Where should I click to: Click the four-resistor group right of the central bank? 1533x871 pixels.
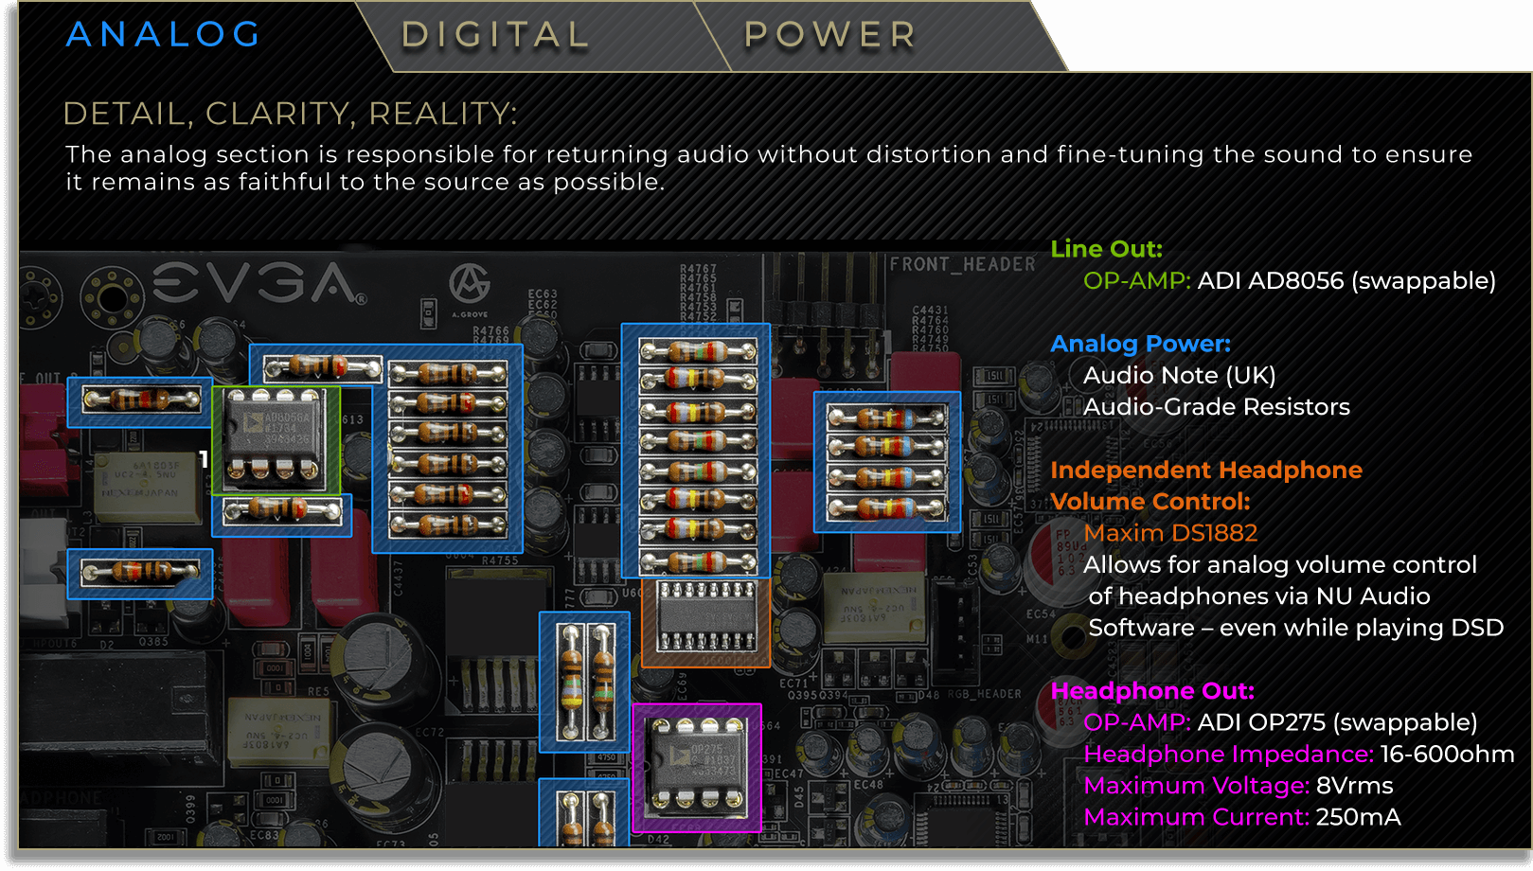887,462
